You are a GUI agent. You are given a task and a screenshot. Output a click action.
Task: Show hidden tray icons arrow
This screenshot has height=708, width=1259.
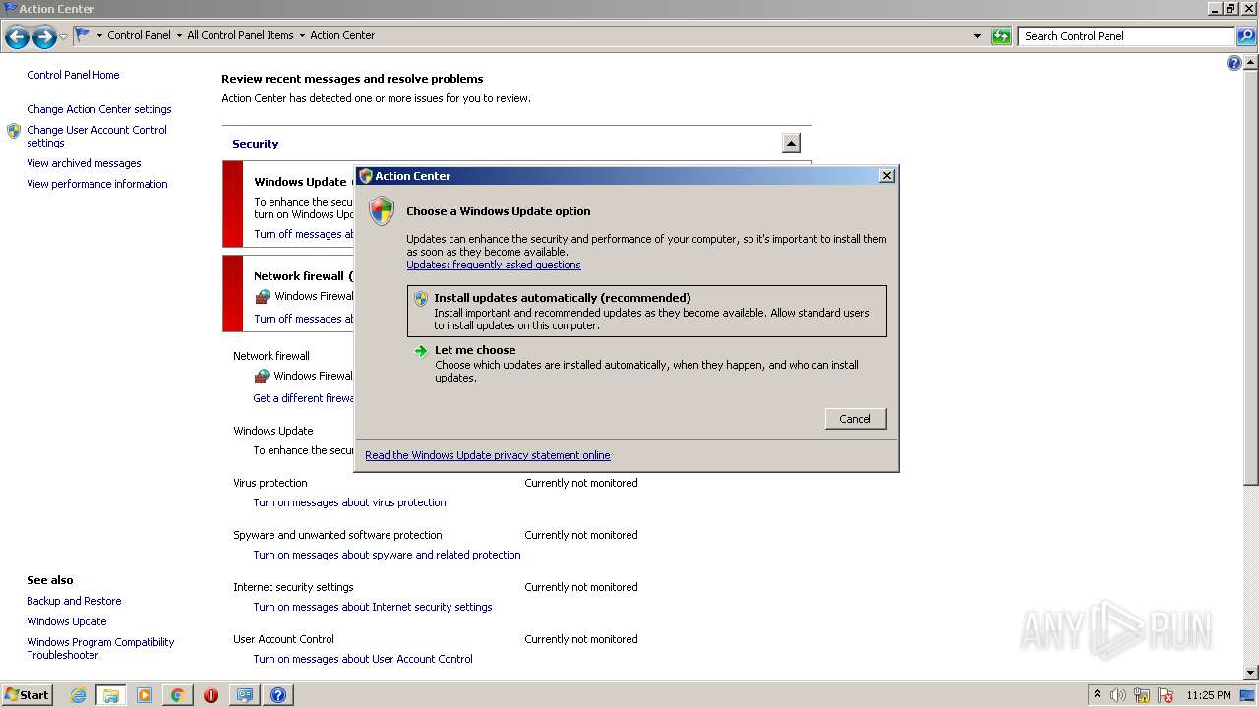pyautogui.click(x=1097, y=694)
